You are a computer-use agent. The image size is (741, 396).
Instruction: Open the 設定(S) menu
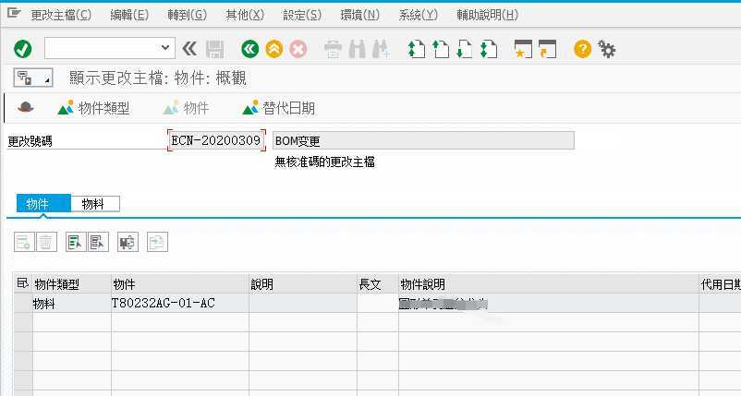302,15
